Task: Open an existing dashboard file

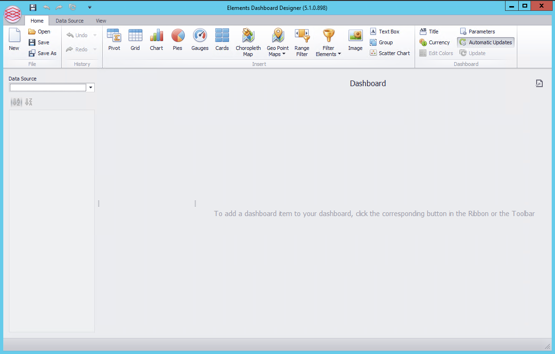Action: (39, 32)
